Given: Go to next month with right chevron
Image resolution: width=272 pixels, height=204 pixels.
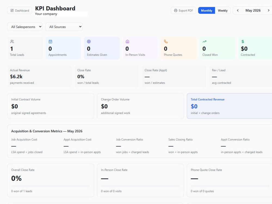Looking at the screenshot, I should click(268, 10).
